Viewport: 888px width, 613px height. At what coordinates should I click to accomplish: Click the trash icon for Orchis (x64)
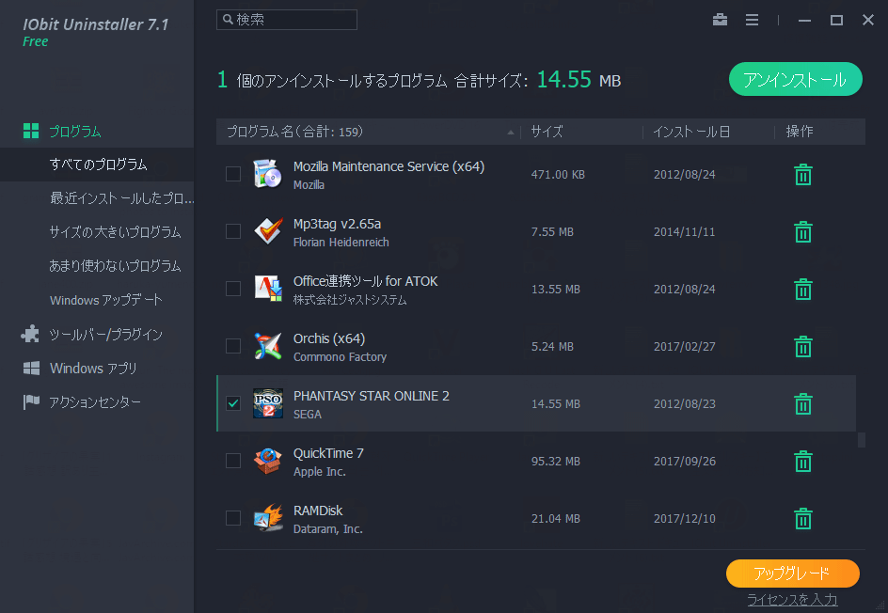803,346
